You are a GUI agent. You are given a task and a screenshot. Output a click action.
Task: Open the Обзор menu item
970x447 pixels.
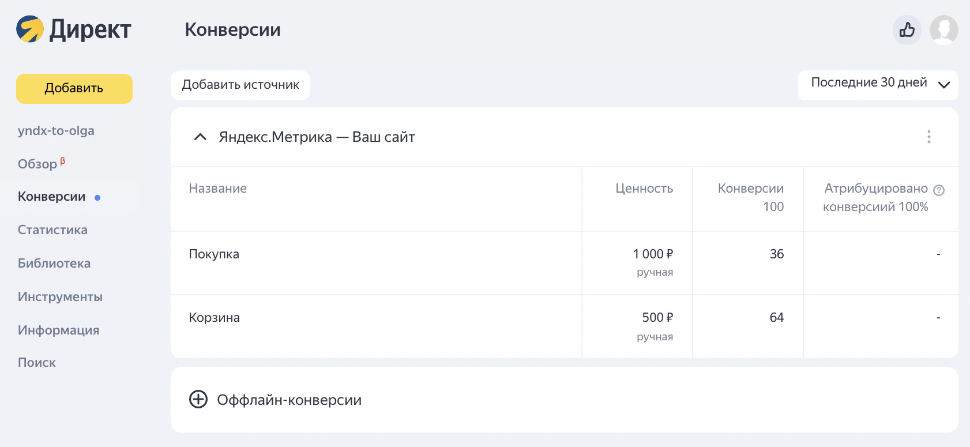pos(37,164)
